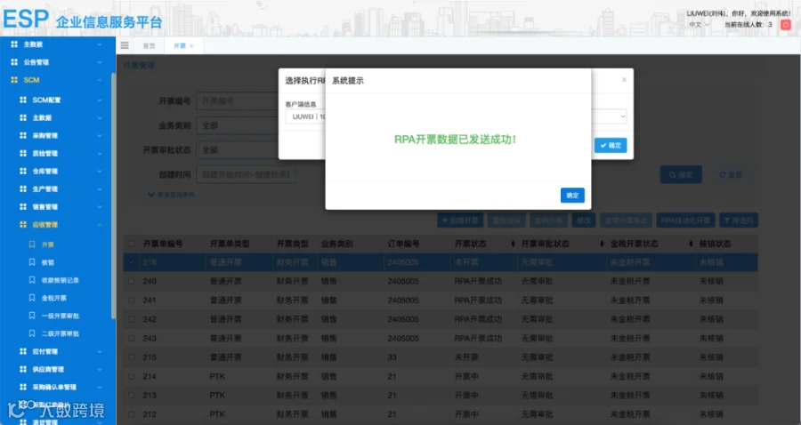Click the hamburger menu icon beside 首页 tab

[x=125, y=45]
